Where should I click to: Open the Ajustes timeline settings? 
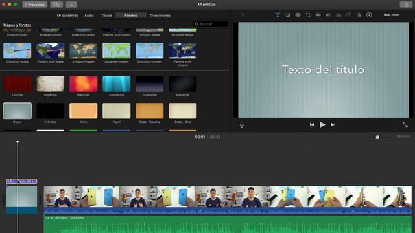[403, 137]
